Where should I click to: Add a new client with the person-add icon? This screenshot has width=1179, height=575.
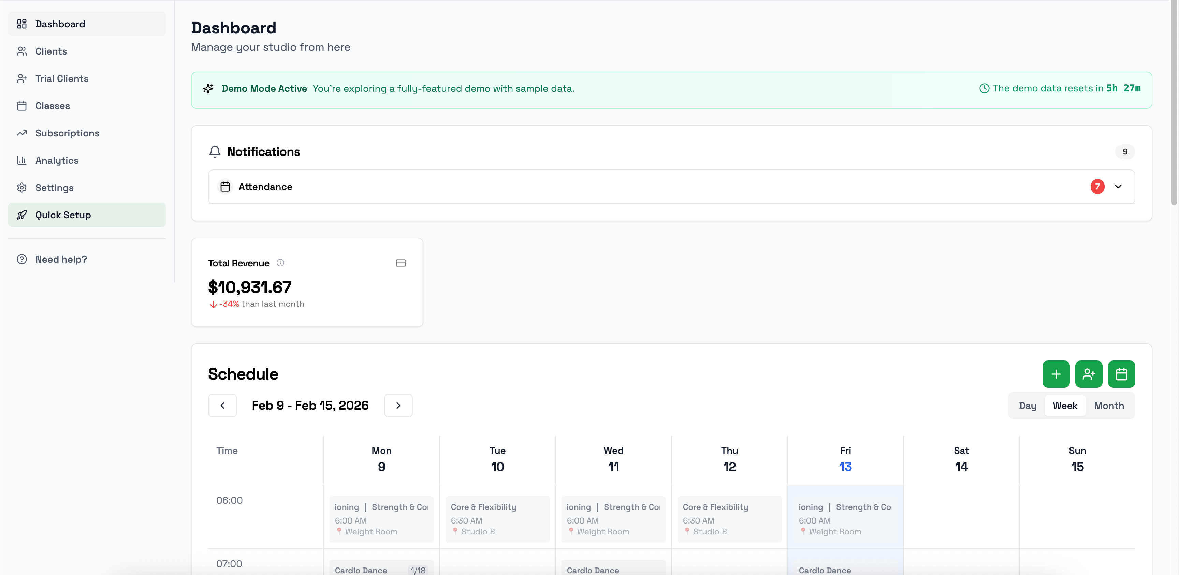coord(1089,374)
